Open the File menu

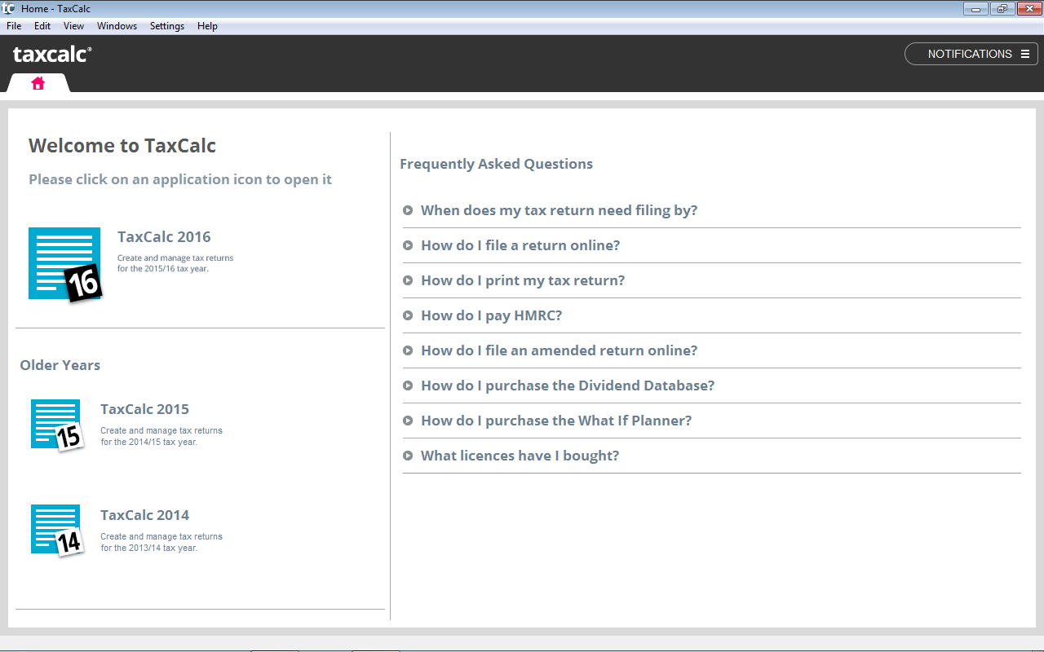click(x=14, y=26)
